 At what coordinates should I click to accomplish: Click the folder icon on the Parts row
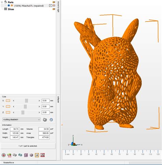[54, 2]
